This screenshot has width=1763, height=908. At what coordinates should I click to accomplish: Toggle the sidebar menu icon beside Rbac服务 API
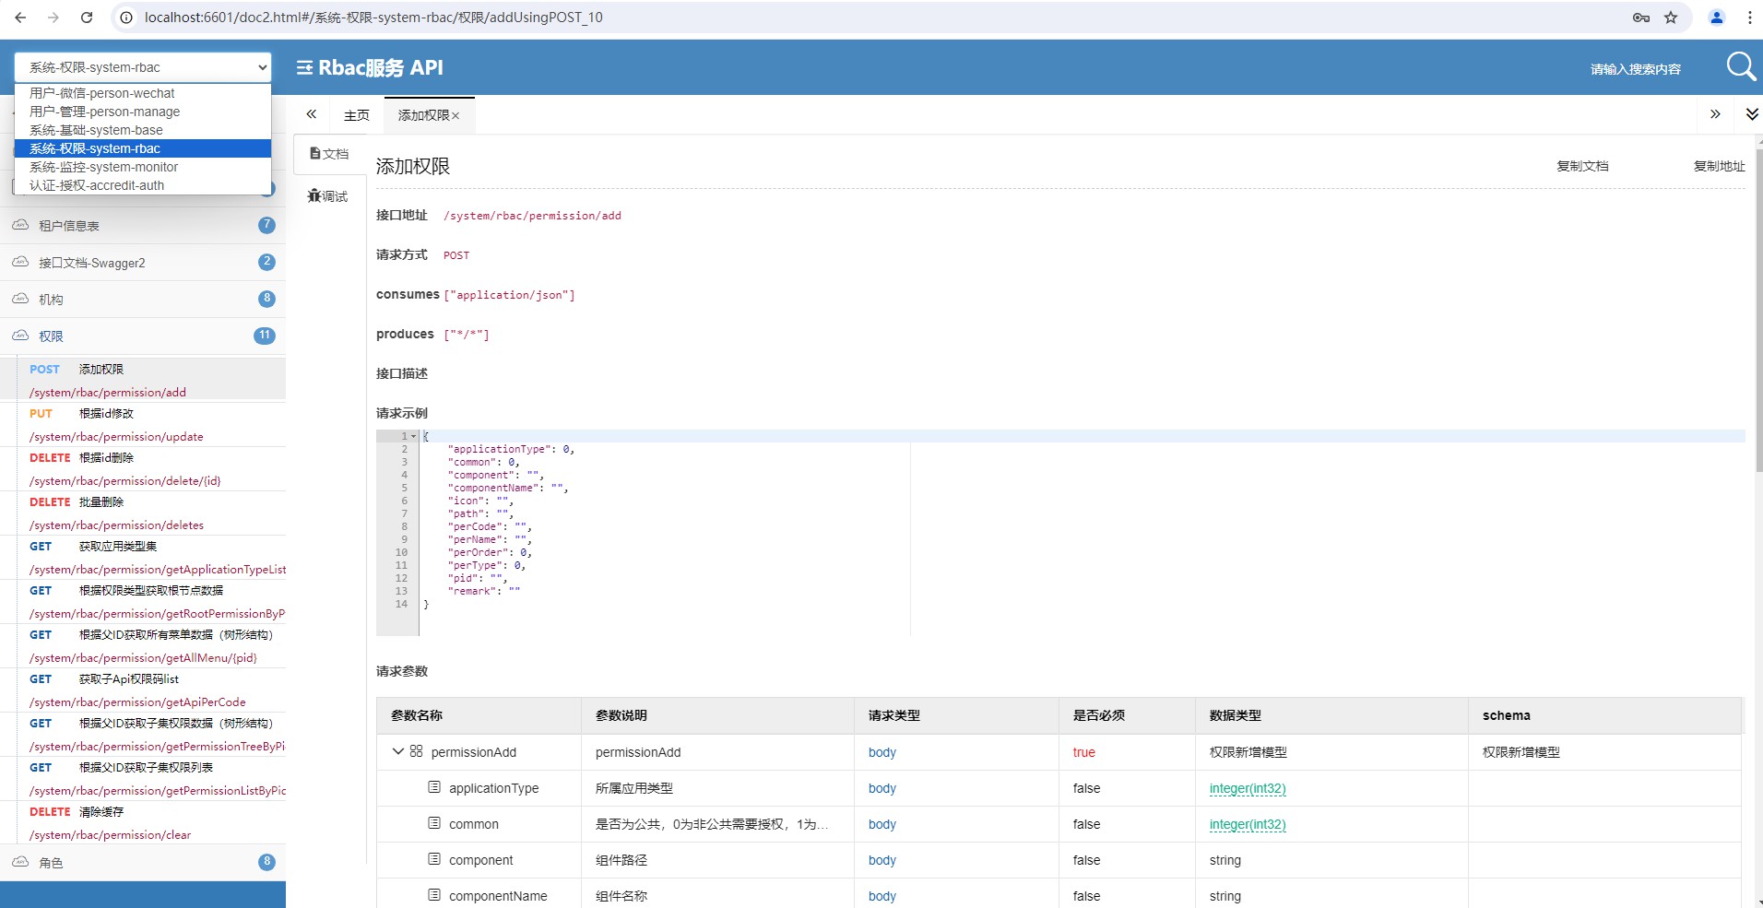304,67
